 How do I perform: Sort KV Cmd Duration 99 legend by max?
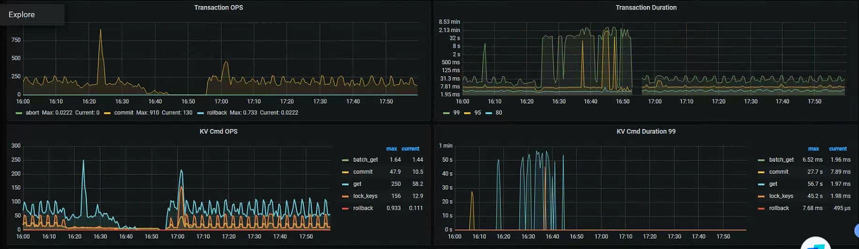813,149
